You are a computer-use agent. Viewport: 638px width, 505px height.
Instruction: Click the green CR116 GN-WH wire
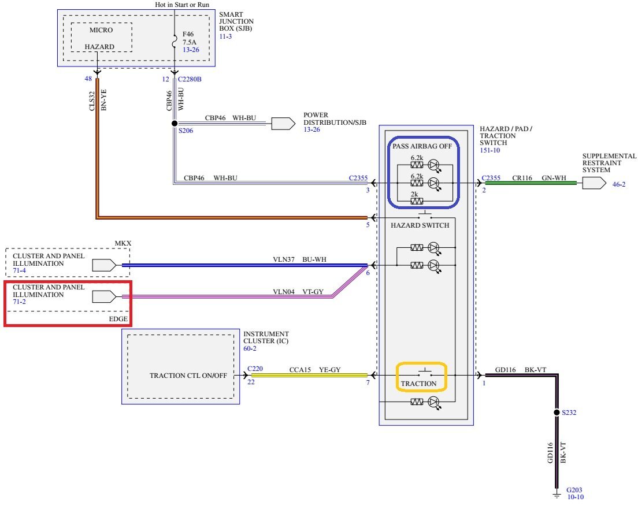point(531,183)
